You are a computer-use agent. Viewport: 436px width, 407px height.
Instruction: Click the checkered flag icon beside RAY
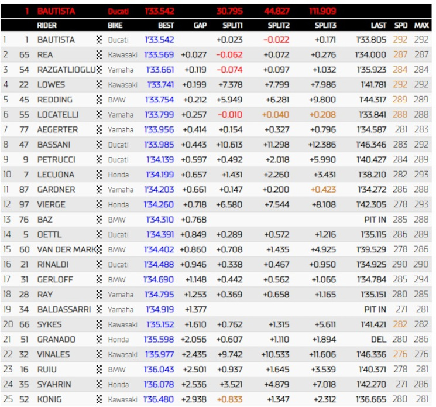tap(99, 295)
